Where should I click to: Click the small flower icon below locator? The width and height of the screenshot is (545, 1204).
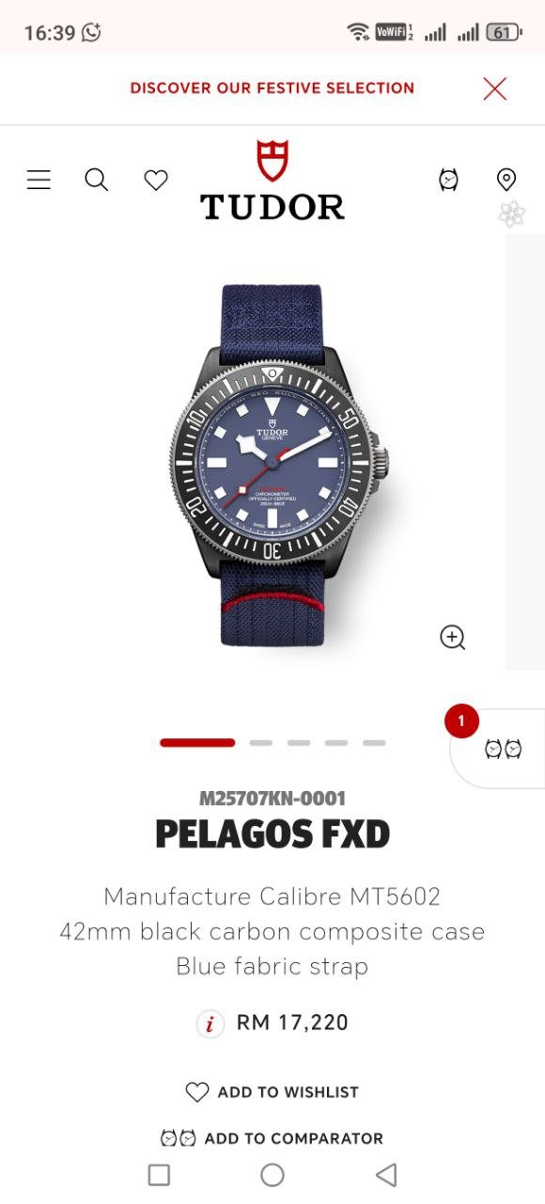[512, 214]
